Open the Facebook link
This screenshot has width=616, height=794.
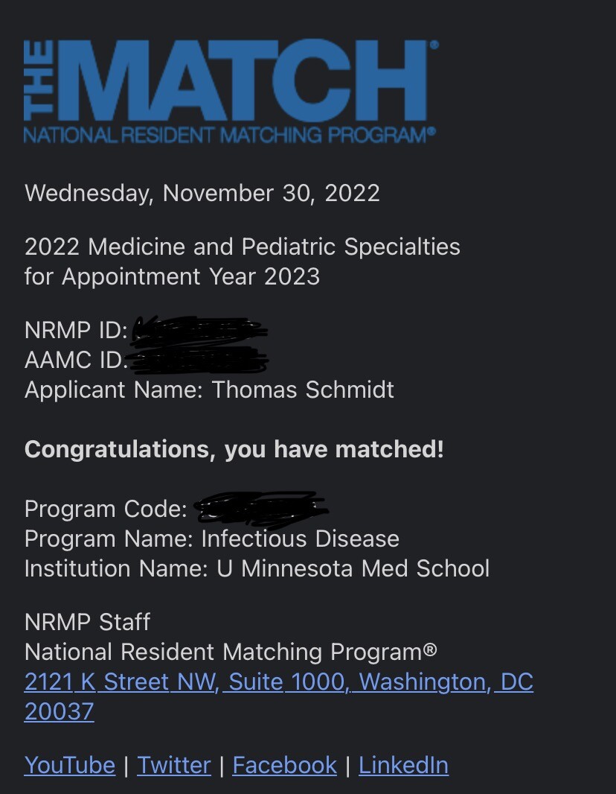(284, 765)
